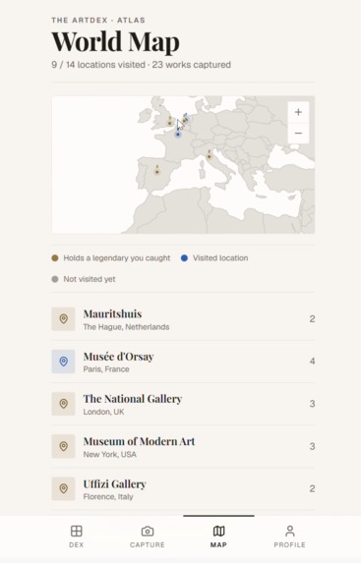Click 'Florence, Italy' subtitle
This screenshot has height=563, width=361.
tap(108, 497)
